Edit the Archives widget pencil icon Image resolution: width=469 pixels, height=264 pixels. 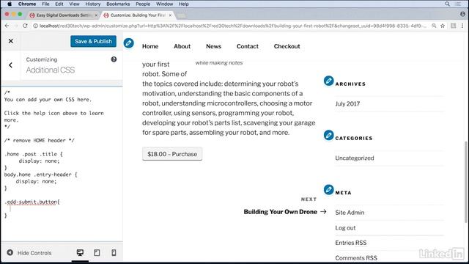[328, 81]
